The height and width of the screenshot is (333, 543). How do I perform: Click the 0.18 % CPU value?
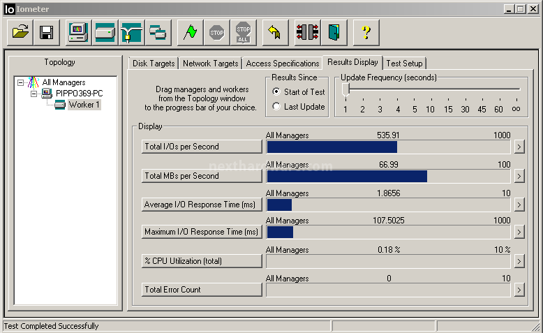point(389,249)
